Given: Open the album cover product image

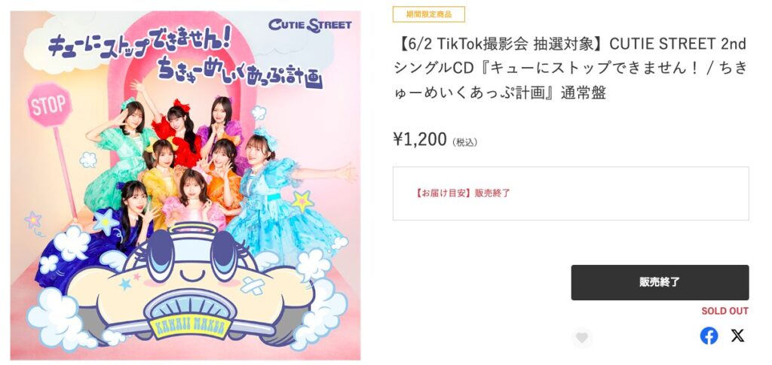Looking at the screenshot, I should pos(185,185).
